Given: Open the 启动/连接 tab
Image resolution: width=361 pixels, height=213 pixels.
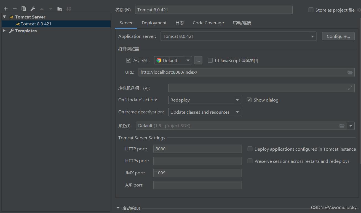Looking at the screenshot, I should click(x=242, y=23).
